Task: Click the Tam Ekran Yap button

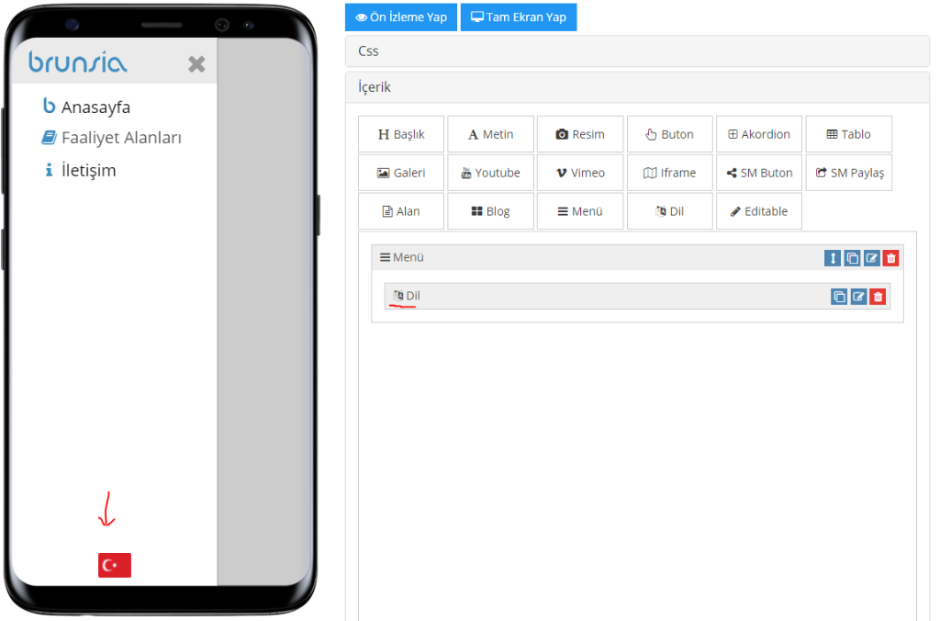Action: [x=519, y=17]
